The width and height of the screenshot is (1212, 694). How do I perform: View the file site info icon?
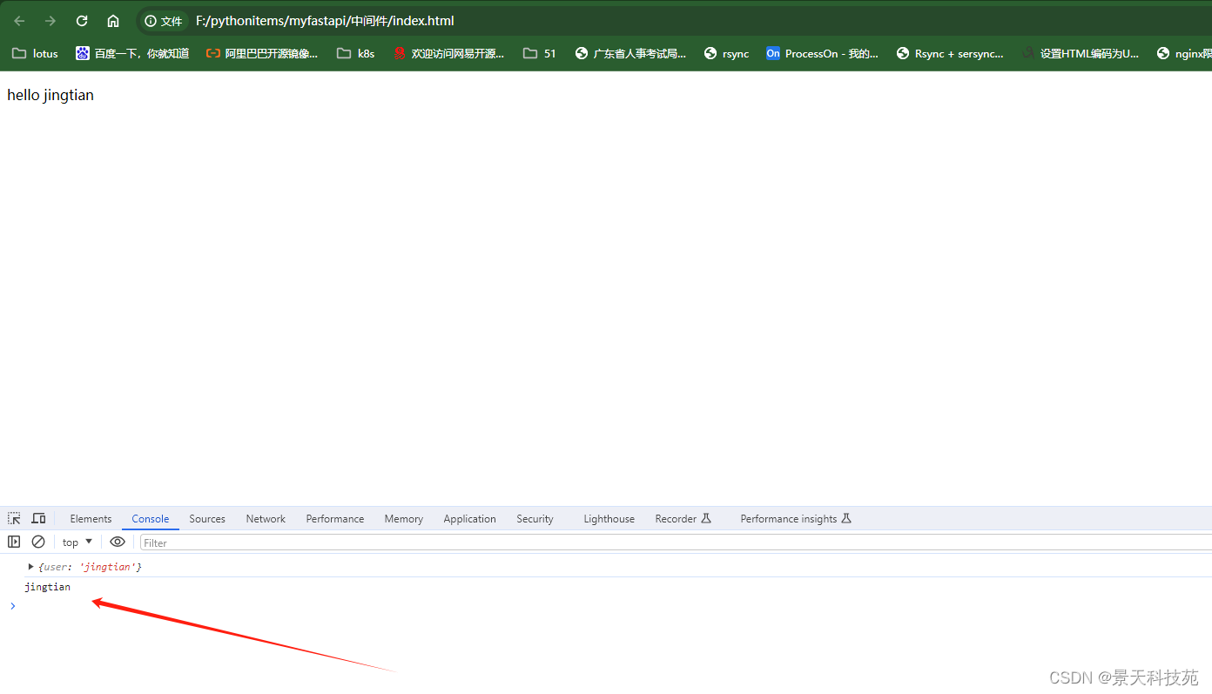coord(164,21)
